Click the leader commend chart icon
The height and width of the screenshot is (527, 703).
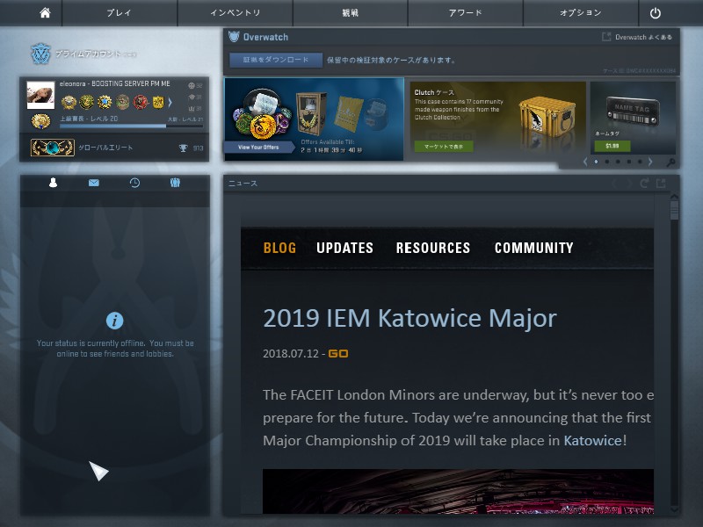click(192, 108)
